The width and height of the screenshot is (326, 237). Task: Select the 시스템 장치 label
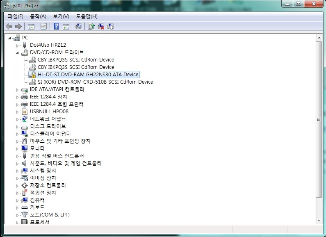tap(43, 171)
